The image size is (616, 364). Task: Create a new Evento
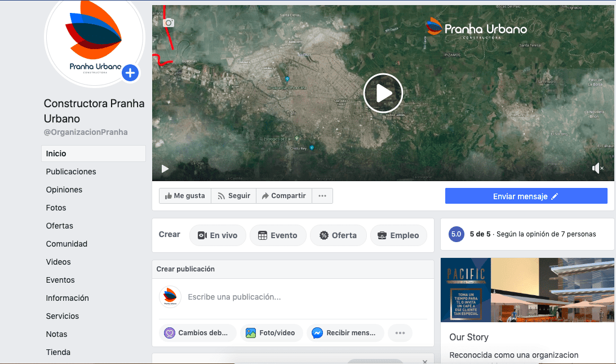pos(278,235)
